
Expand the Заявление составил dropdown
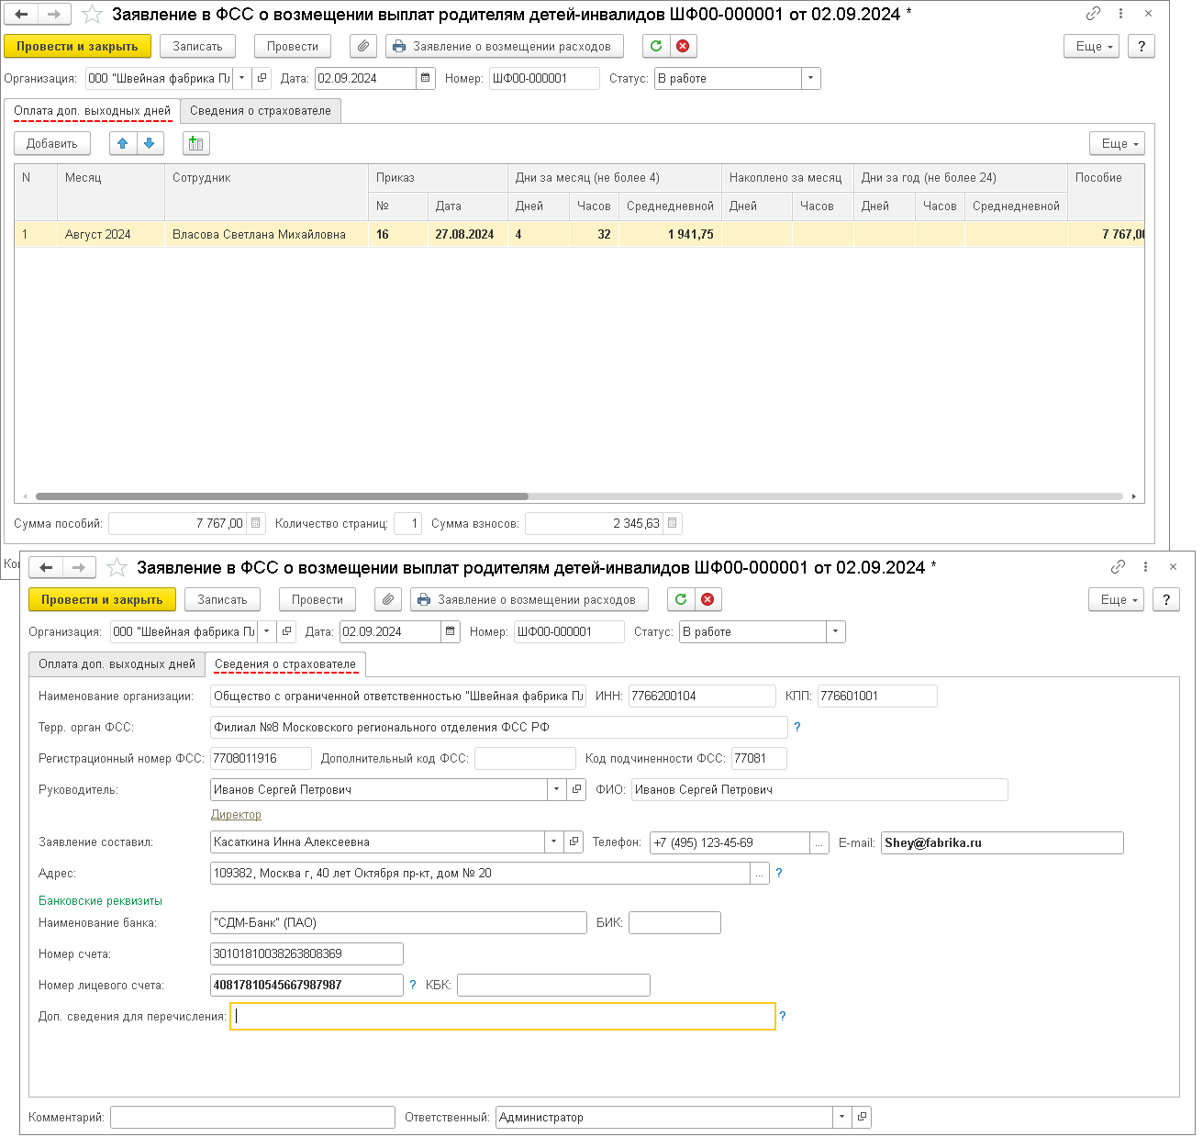[554, 842]
